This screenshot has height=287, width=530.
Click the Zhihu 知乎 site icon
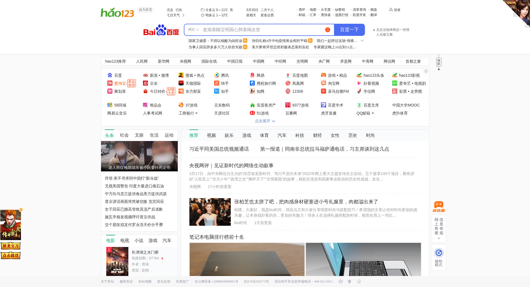[x=217, y=91]
